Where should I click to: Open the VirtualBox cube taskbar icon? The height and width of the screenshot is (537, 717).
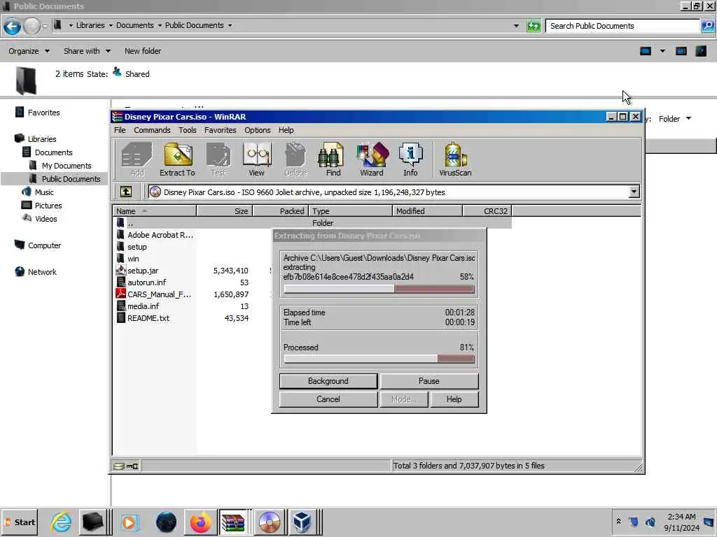tap(302, 522)
